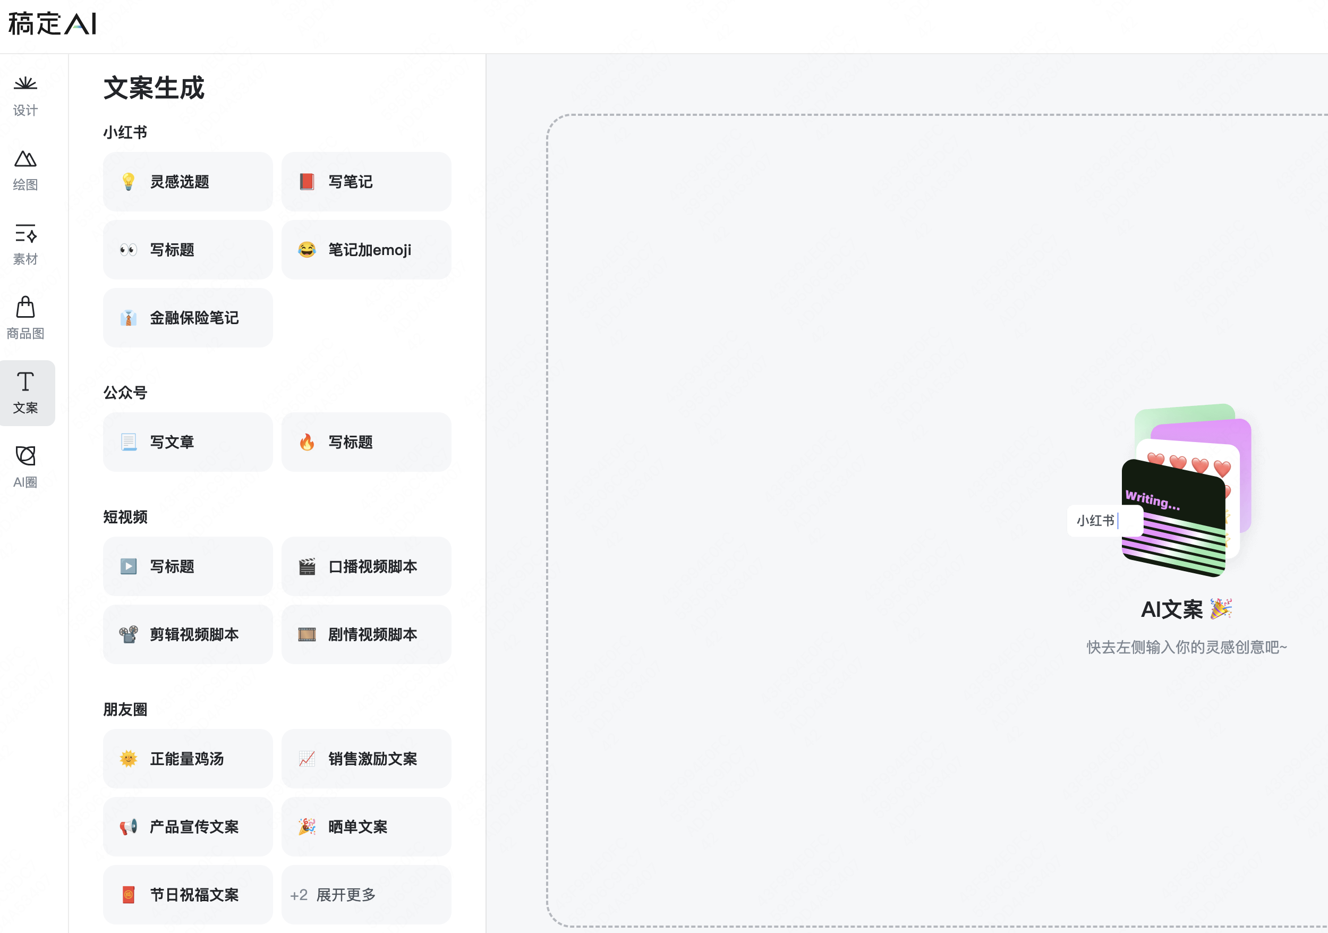The height and width of the screenshot is (933, 1328).
Task: Choose 写笔记 under 小红书
Action: pos(366,182)
